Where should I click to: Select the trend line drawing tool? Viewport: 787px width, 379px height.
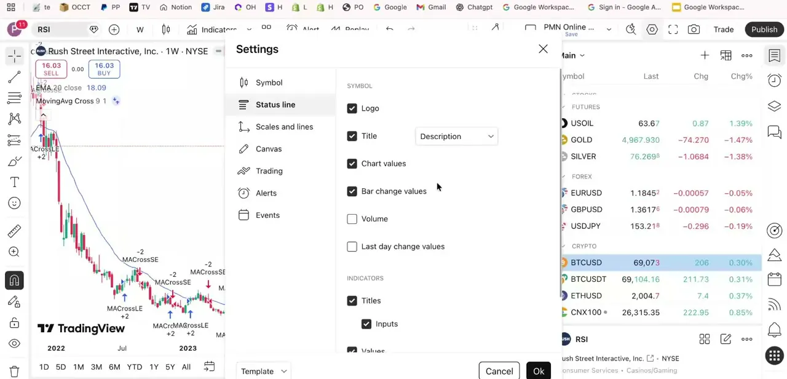(14, 77)
